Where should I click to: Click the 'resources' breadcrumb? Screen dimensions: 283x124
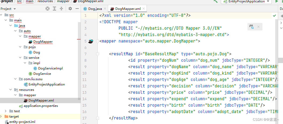[x=45, y=1]
